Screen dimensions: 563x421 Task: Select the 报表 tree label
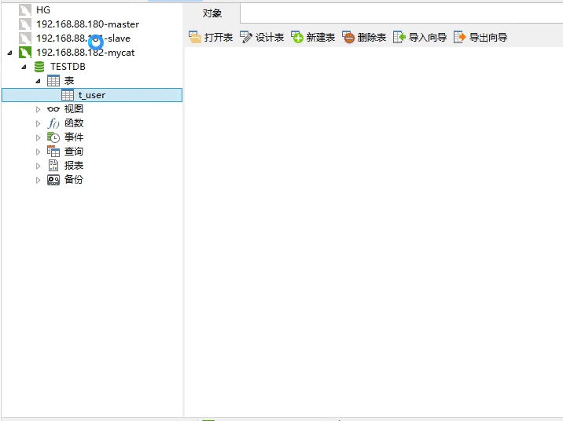(x=74, y=165)
